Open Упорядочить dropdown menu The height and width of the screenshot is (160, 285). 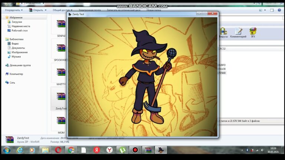[x=14, y=10]
